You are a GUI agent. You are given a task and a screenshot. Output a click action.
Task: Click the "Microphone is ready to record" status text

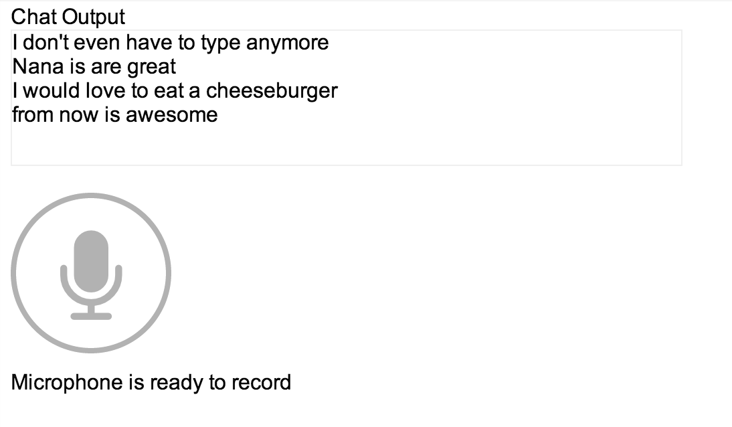[151, 383]
